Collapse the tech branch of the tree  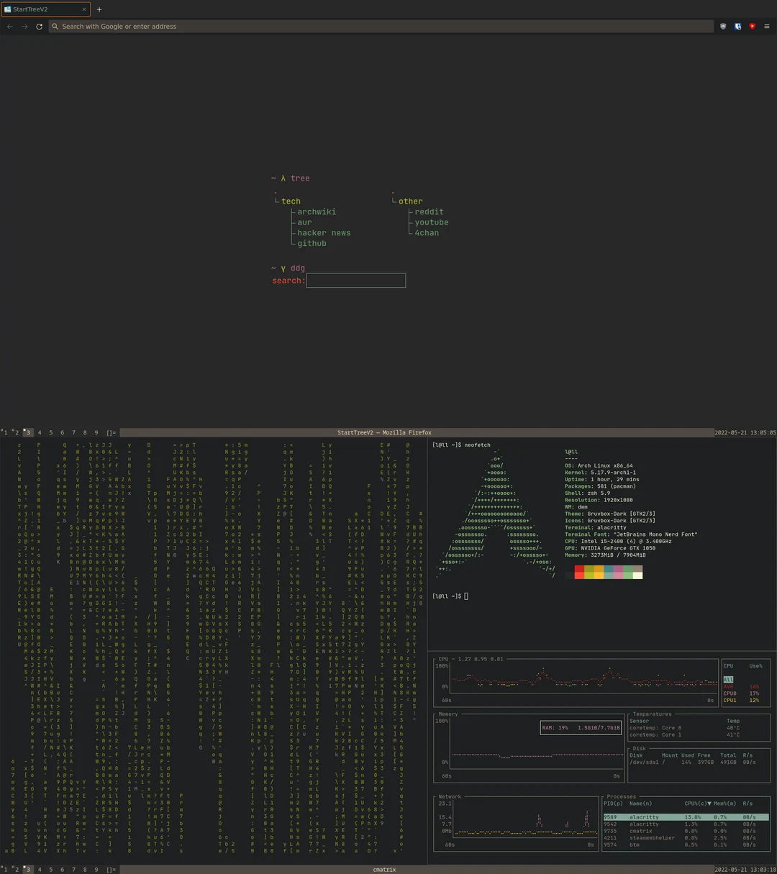click(x=291, y=201)
